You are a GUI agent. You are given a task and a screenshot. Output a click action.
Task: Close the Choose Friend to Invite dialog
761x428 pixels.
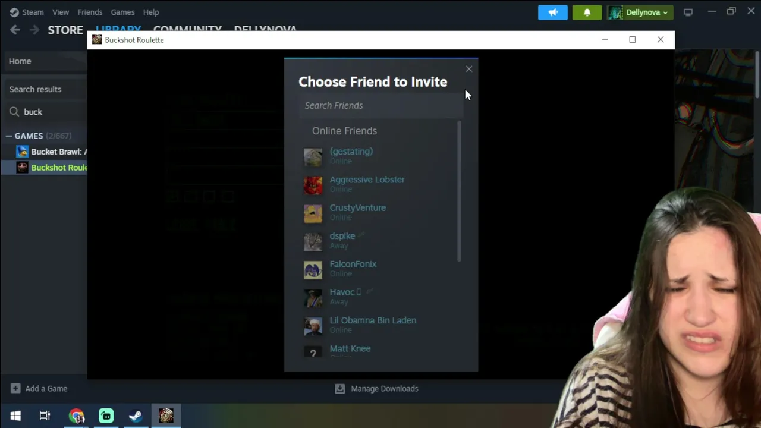[x=469, y=69]
